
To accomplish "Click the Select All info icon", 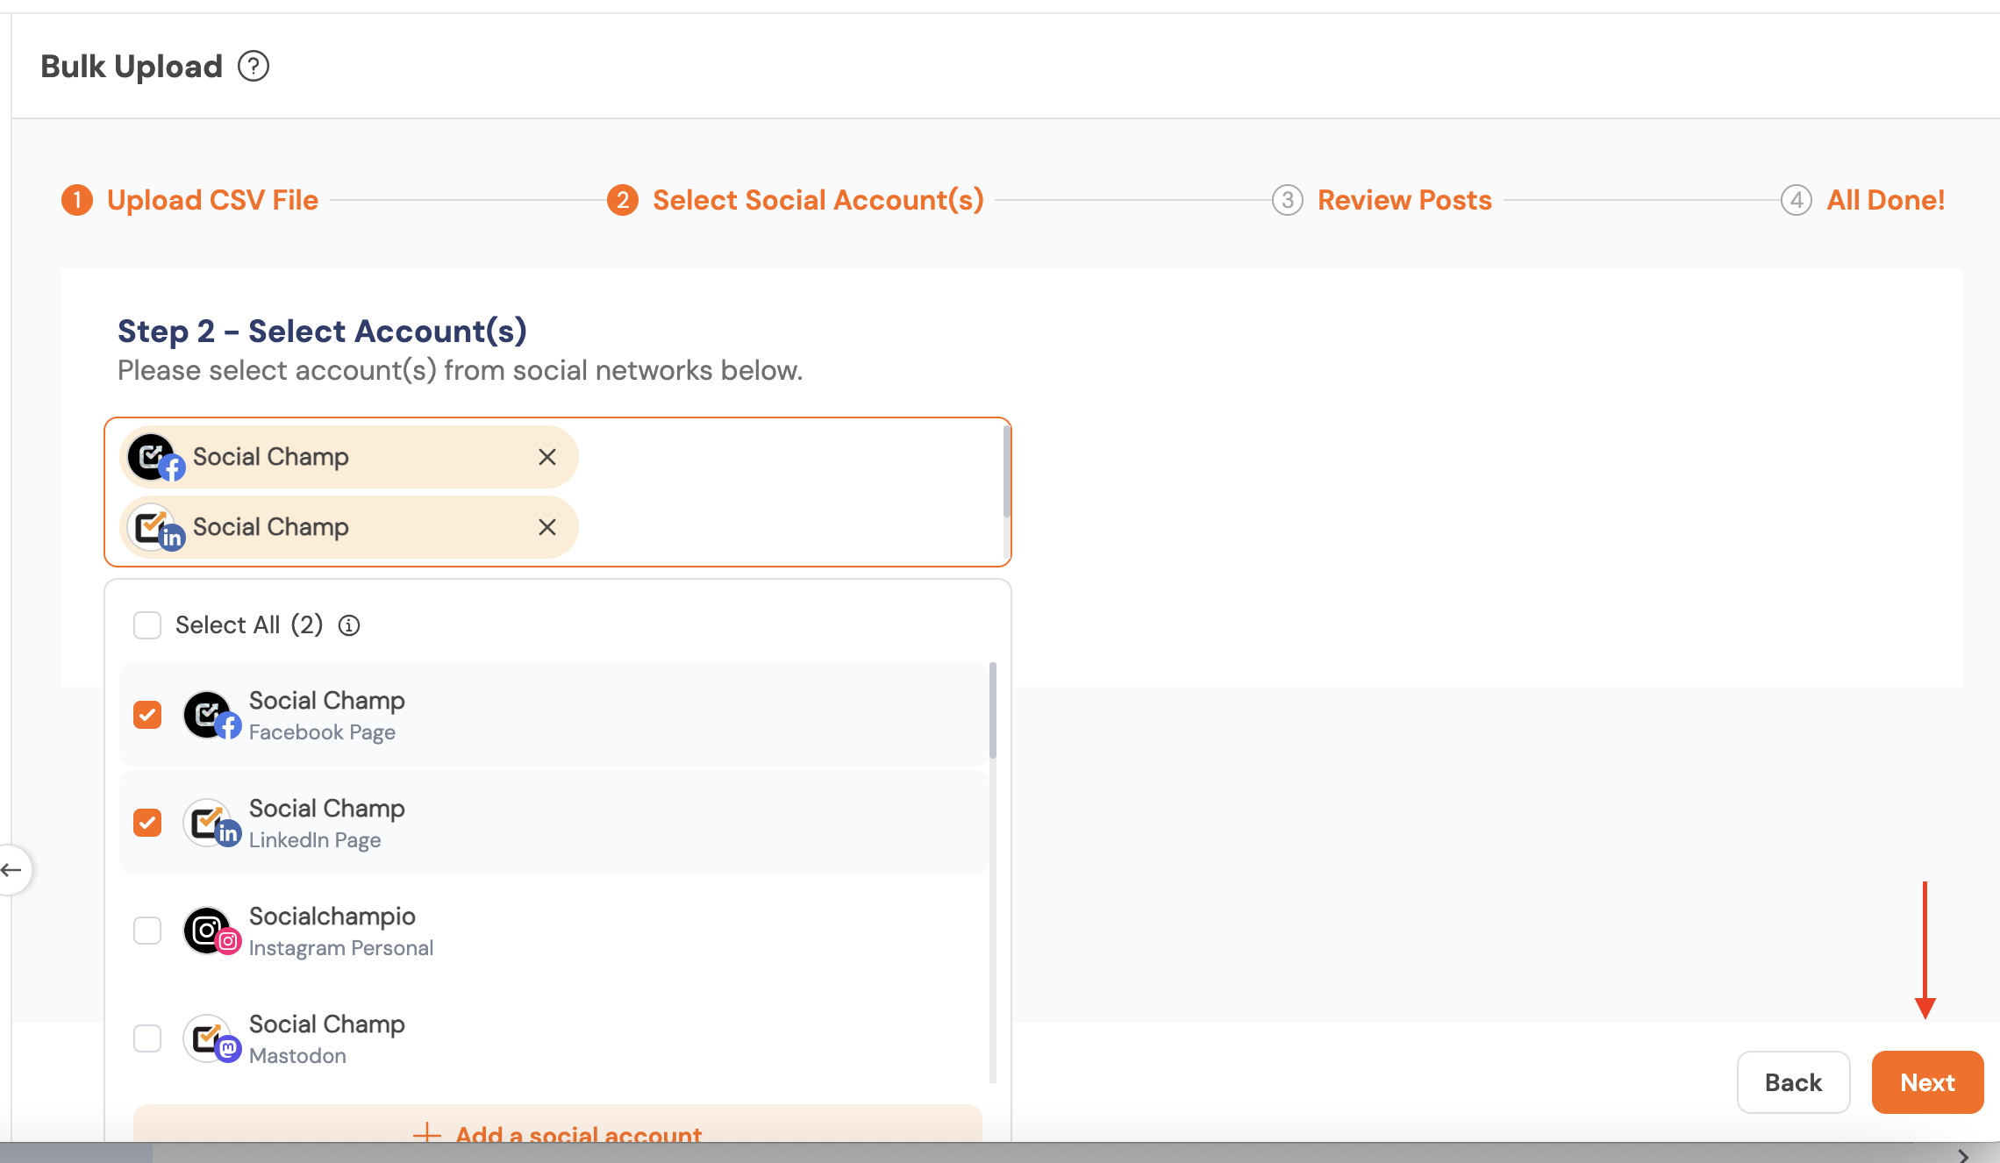I will click(349, 625).
